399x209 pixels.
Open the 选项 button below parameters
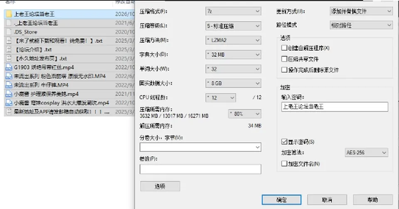coord(160,187)
